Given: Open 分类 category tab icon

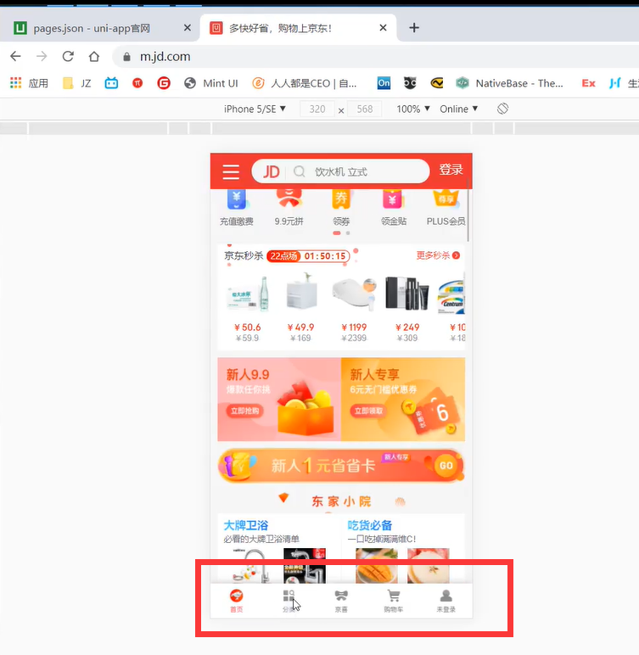Looking at the screenshot, I should [289, 596].
